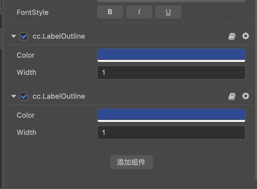Collapse the first cc.LabelOutline section

pyautogui.click(x=13, y=36)
